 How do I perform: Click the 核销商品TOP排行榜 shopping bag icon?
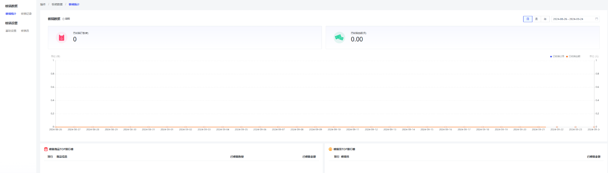(46, 149)
